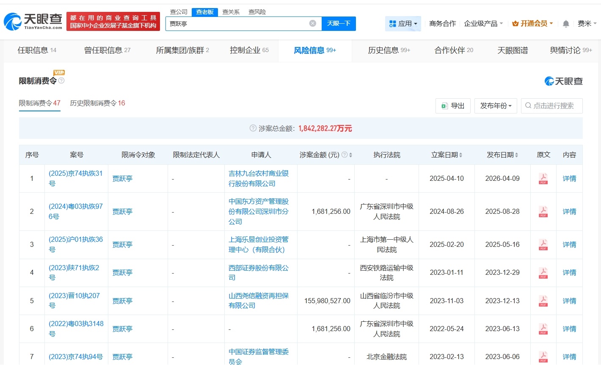This screenshot has width=601, height=365.
Task: Open the 合作伙伴 tab
Action: tap(454, 50)
